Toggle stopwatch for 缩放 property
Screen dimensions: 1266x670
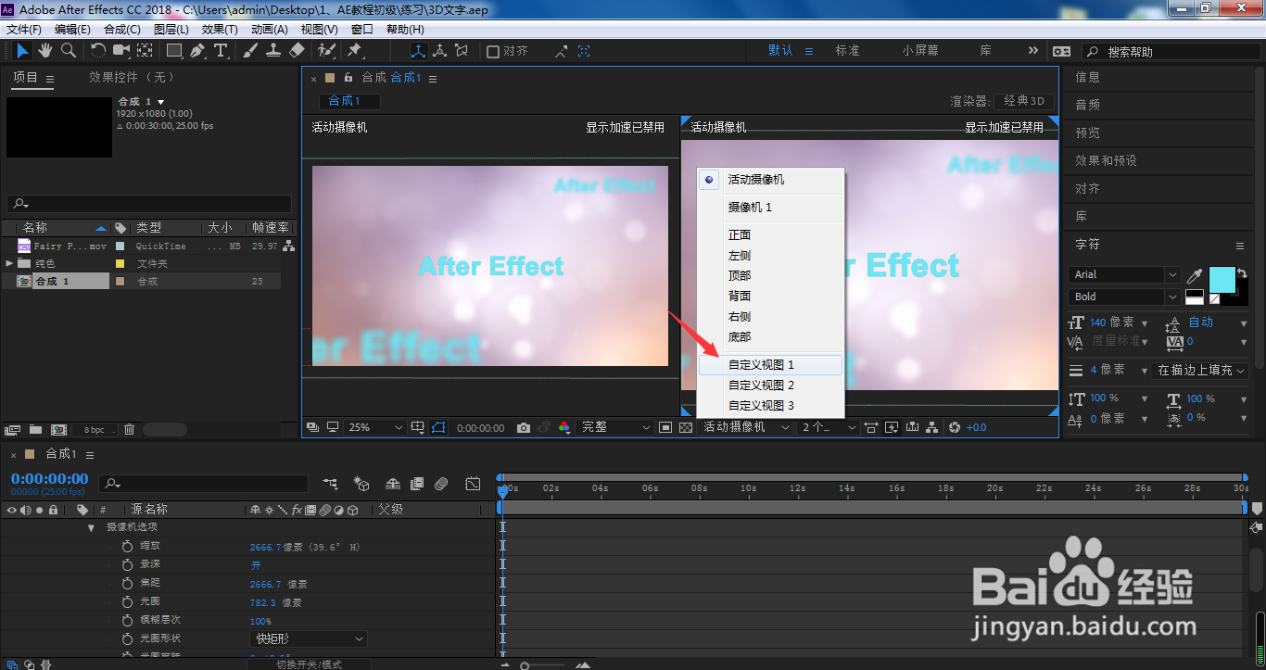click(127, 547)
